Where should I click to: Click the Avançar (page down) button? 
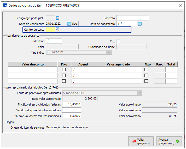coord(169,141)
